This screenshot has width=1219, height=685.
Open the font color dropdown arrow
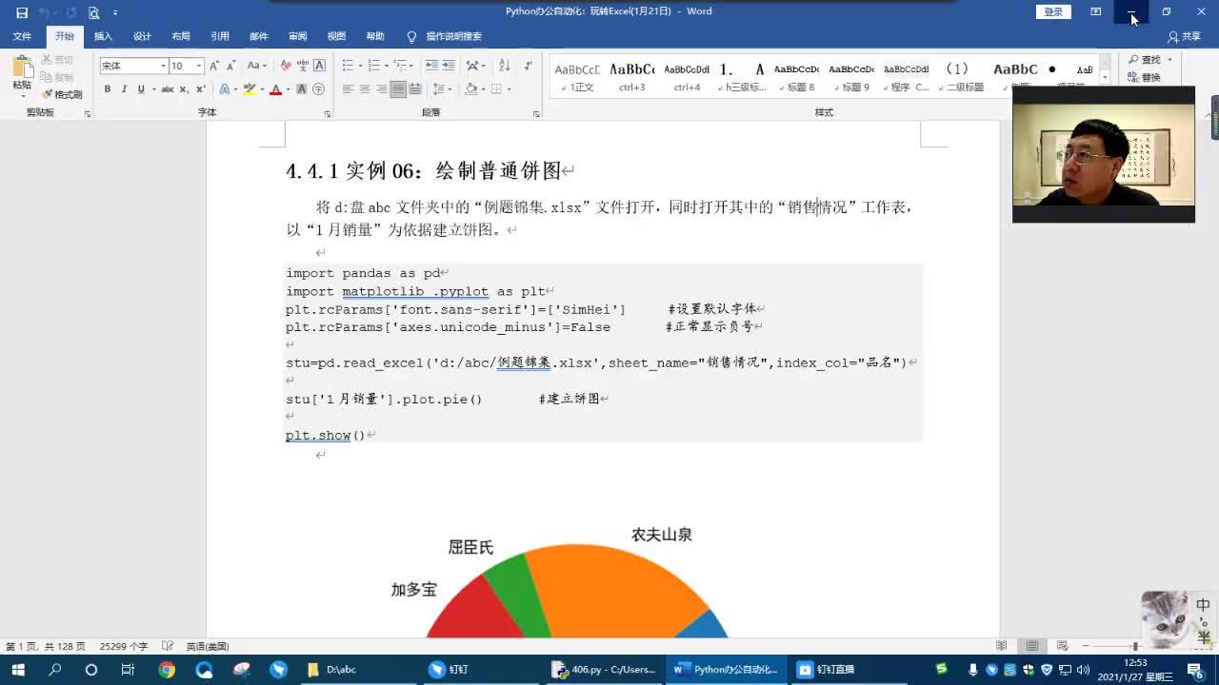(287, 89)
